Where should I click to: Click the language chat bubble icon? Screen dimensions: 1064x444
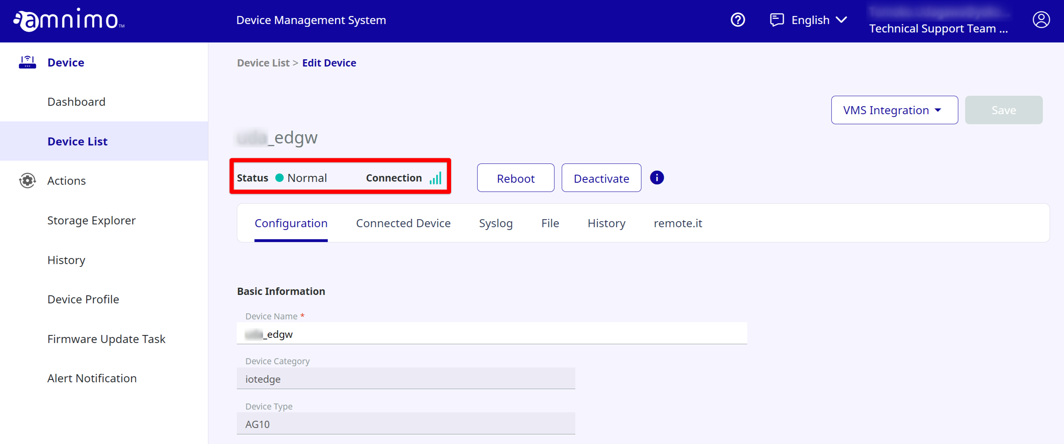776,20
